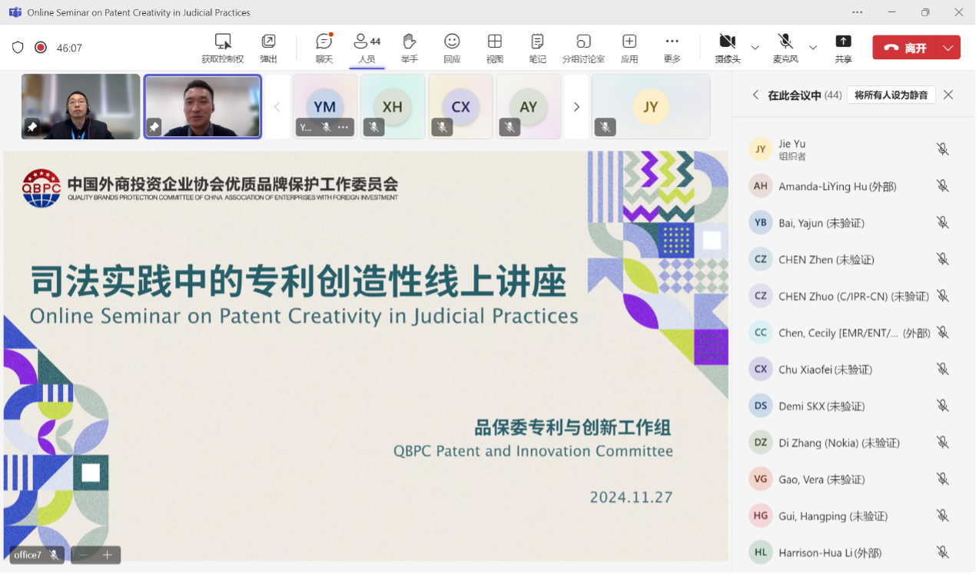Close the participants panel with the X

click(x=948, y=95)
